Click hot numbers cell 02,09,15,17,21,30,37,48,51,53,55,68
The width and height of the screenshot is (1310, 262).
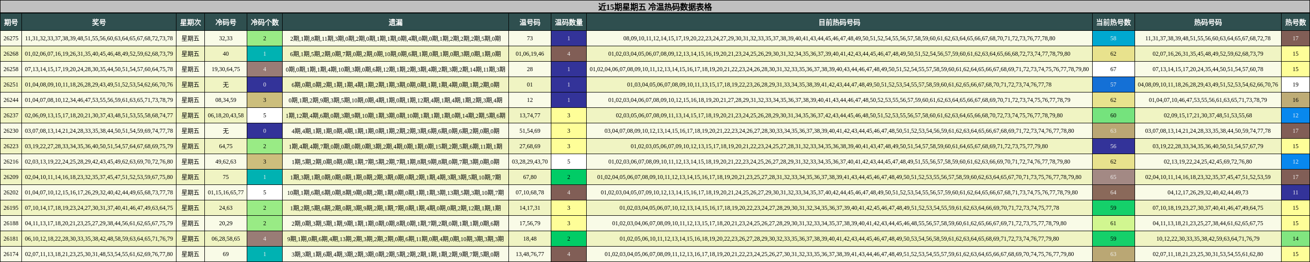tap(1208, 115)
